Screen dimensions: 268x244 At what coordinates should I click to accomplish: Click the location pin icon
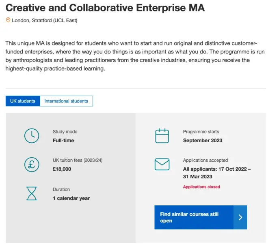tap(8, 20)
